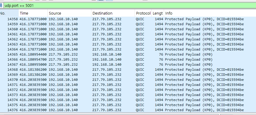Select packet number 14366

pyautogui.click(x=128, y=59)
